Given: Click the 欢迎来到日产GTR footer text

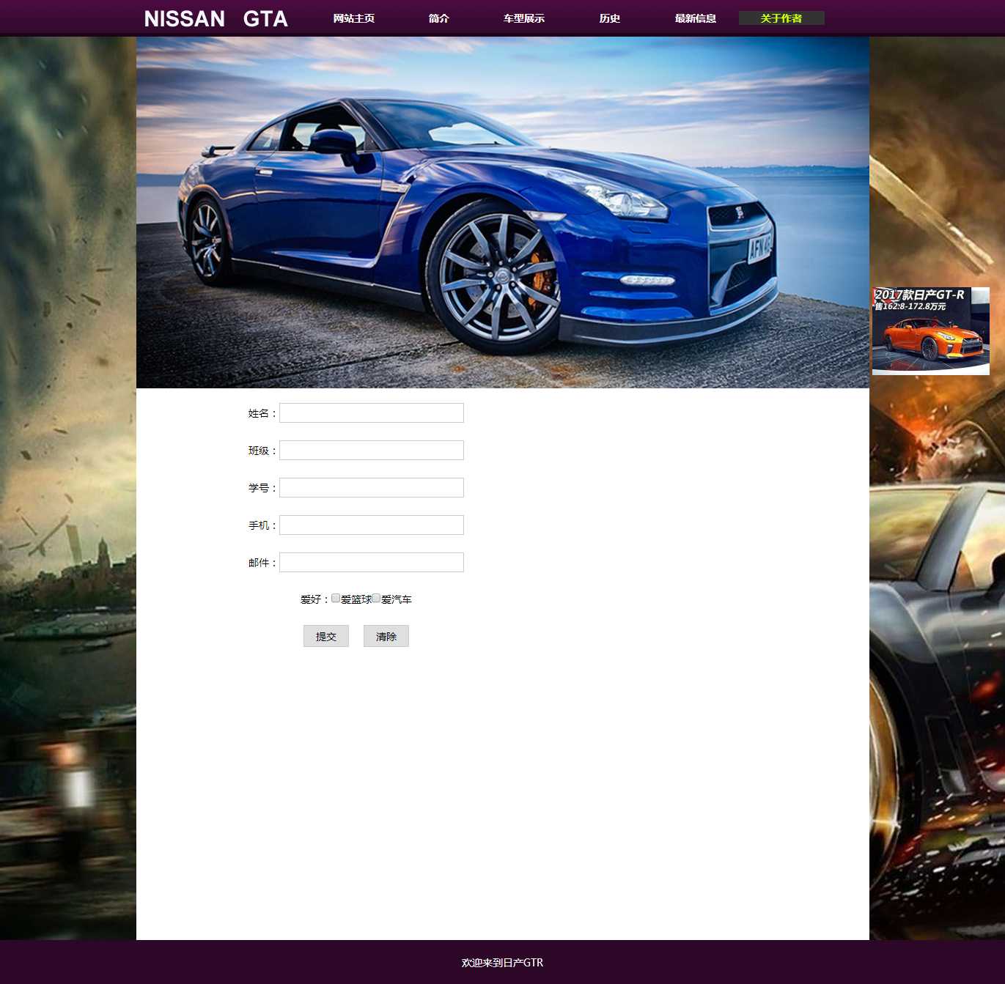Looking at the screenshot, I should tap(502, 963).
